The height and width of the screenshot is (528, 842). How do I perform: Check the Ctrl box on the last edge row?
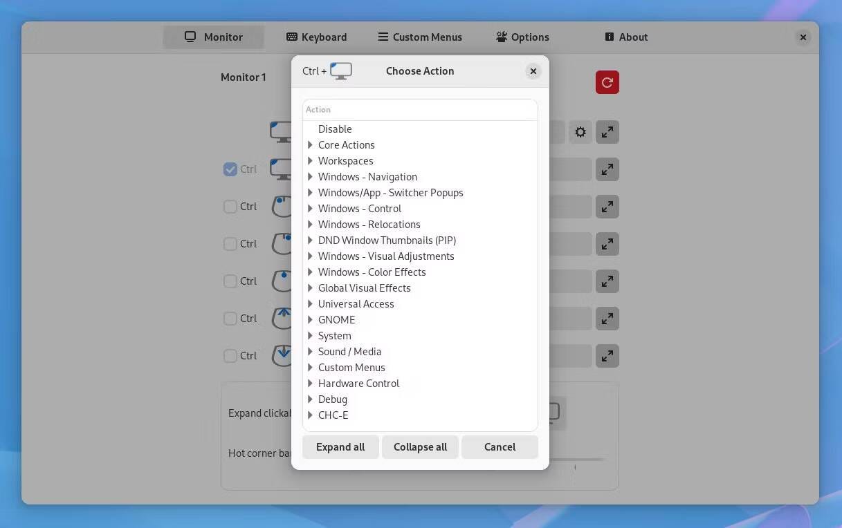pos(230,355)
